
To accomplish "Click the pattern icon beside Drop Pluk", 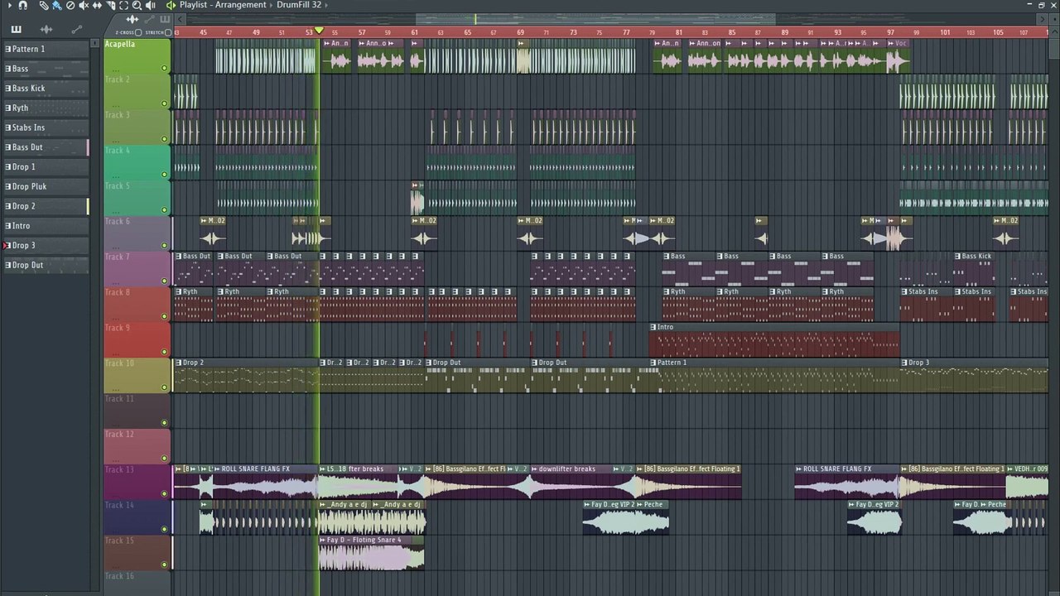I will pyautogui.click(x=8, y=186).
